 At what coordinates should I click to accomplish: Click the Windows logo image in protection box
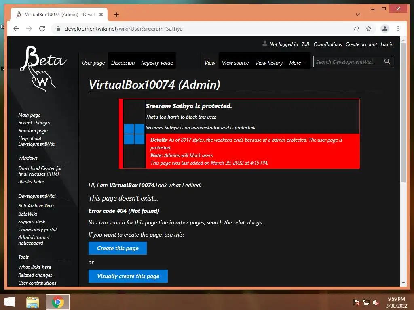[134, 134]
